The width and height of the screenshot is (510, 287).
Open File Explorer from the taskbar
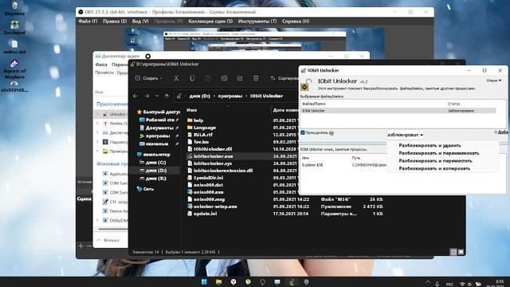tap(219, 281)
